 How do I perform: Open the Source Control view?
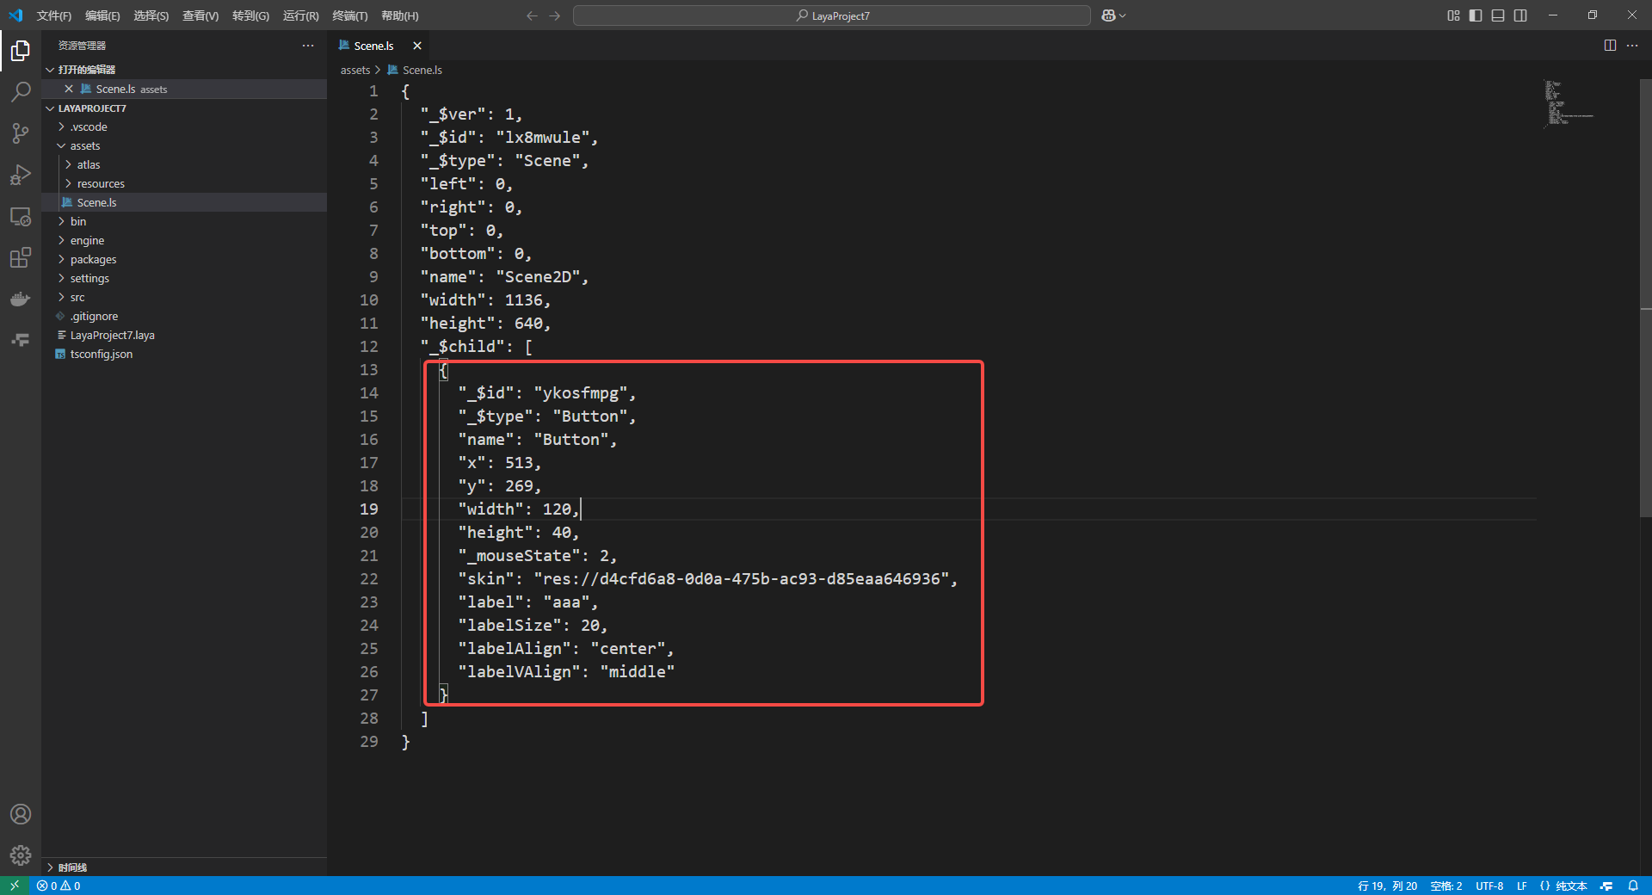coord(21,133)
